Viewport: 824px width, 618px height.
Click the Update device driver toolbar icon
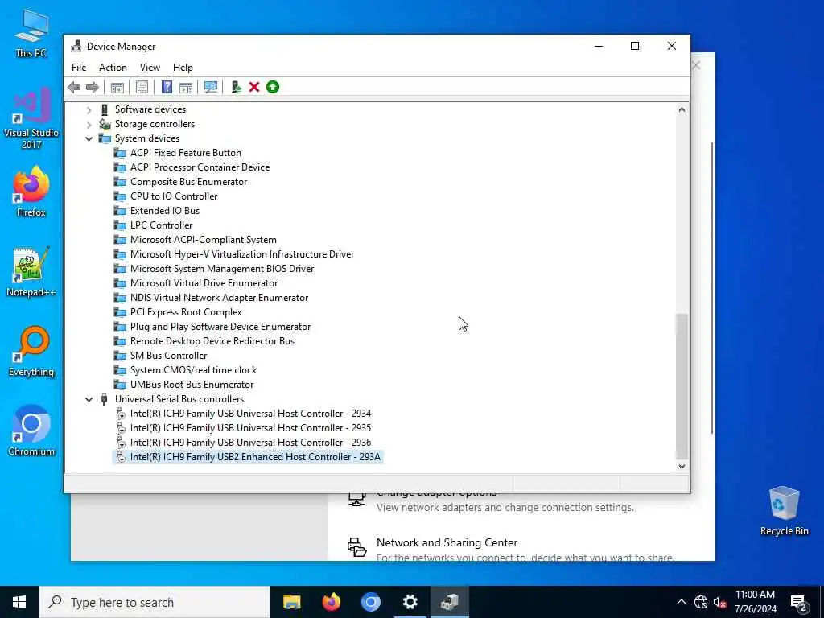click(x=236, y=87)
